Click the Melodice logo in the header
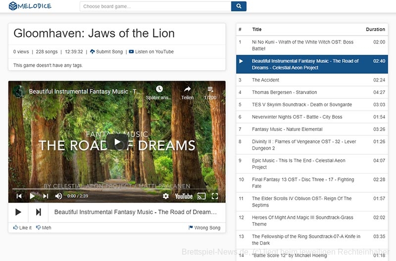The image size is (396, 261). [30, 6]
